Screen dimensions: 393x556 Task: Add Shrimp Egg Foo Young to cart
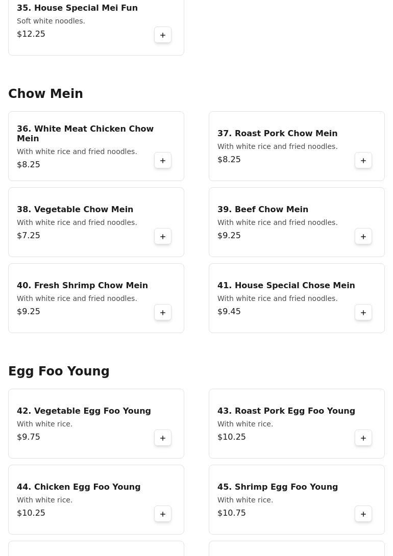point(363,514)
